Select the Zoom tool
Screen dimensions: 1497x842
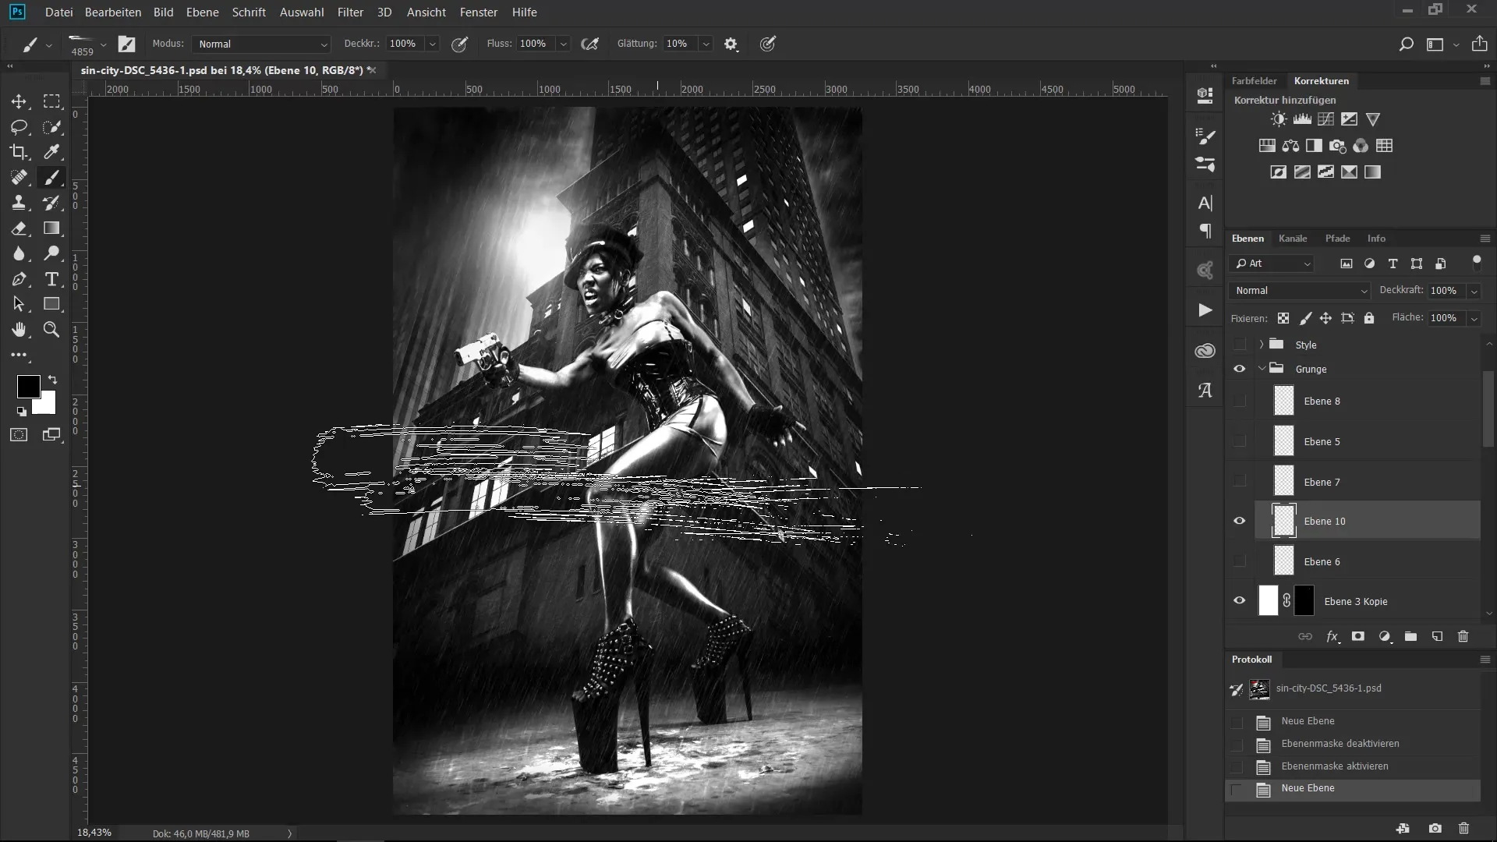click(51, 330)
